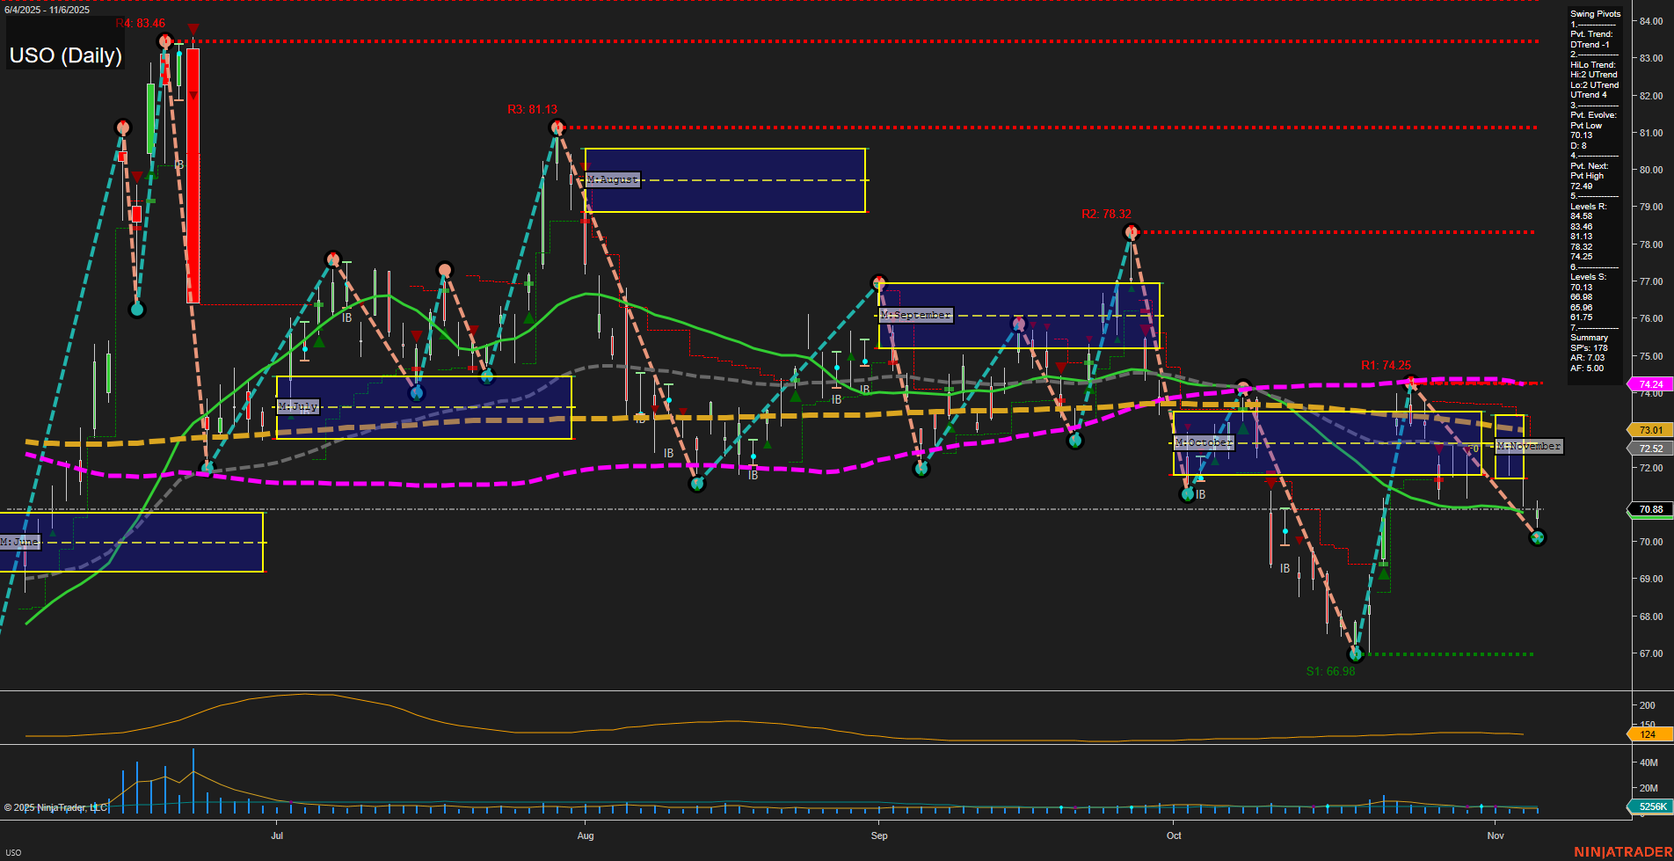Click the magenta 74.24 price marker
This screenshot has width=1674, height=861.
[x=1650, y=384]
